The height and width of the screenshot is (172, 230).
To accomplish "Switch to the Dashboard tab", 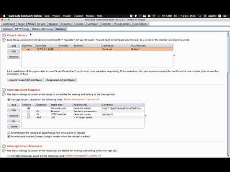I will click(x=9, y=24).
